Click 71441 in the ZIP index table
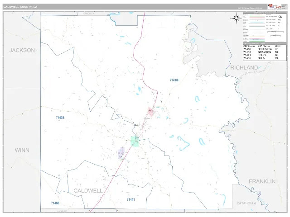This screenshot has height=217, width=290. [x=247, y=55]
